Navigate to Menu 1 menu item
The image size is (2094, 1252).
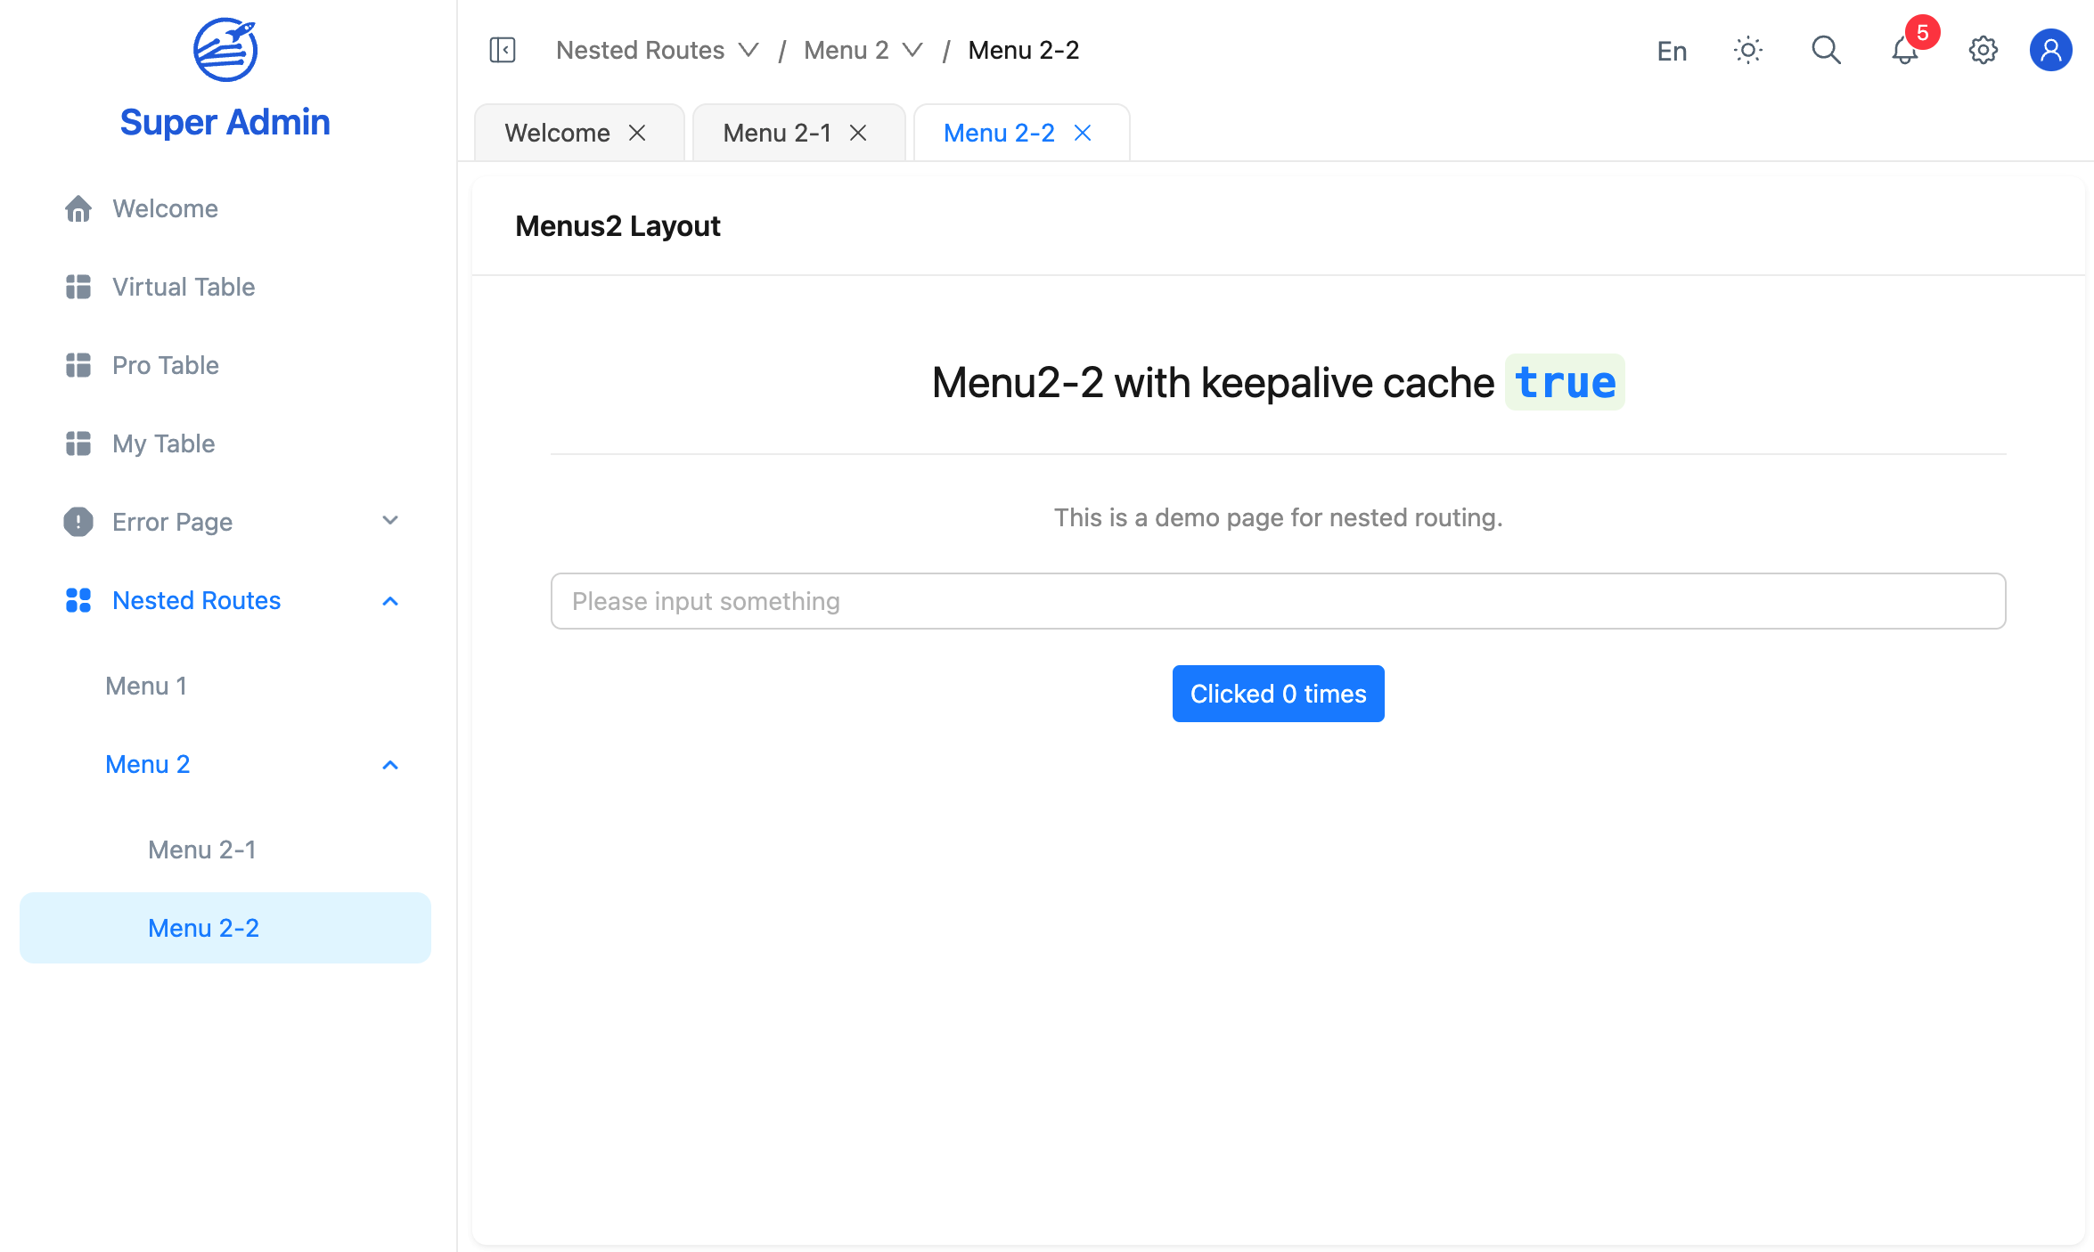coord(146,684)
